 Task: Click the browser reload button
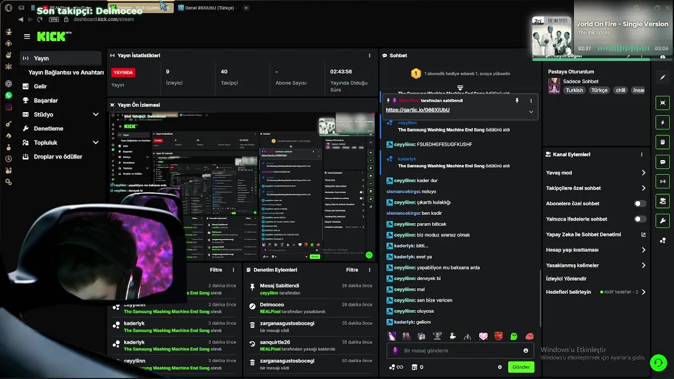[x=39, y=19]
